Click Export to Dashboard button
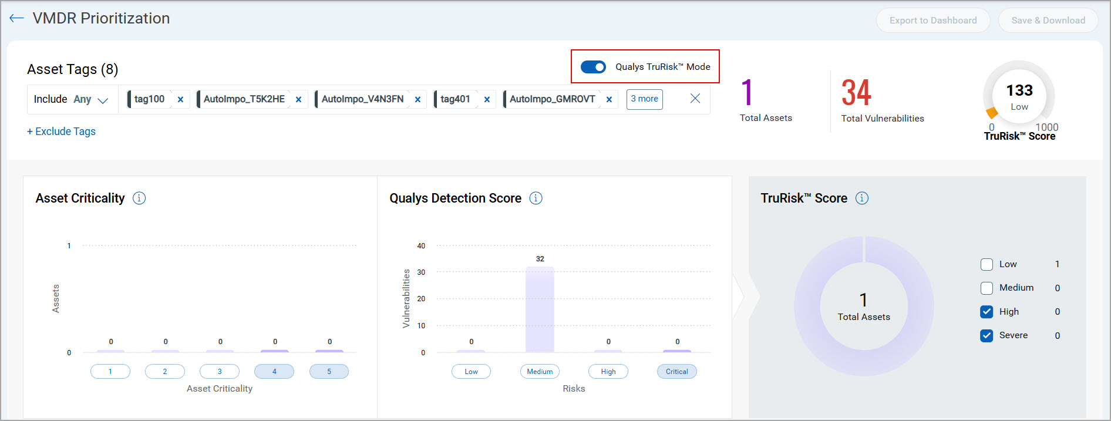Viewport: 1111px width, 421px height. coord(932,21)
